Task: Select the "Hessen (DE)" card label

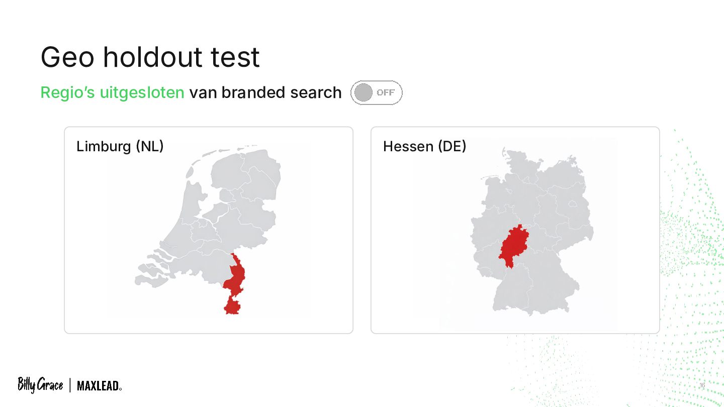Action: tap(424, 146)
